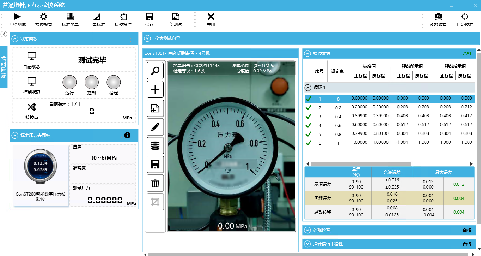Expand the 指针偏转平稳性 section
This screenshot has height=256, width=481.
[308, 244]
